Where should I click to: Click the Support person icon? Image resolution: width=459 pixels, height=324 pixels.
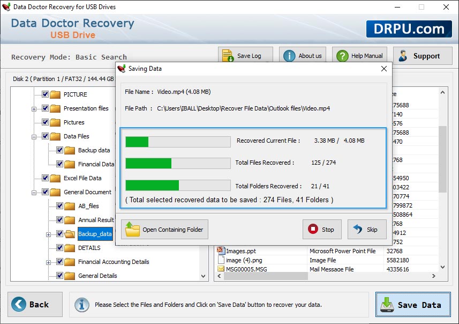pos(403,56)
